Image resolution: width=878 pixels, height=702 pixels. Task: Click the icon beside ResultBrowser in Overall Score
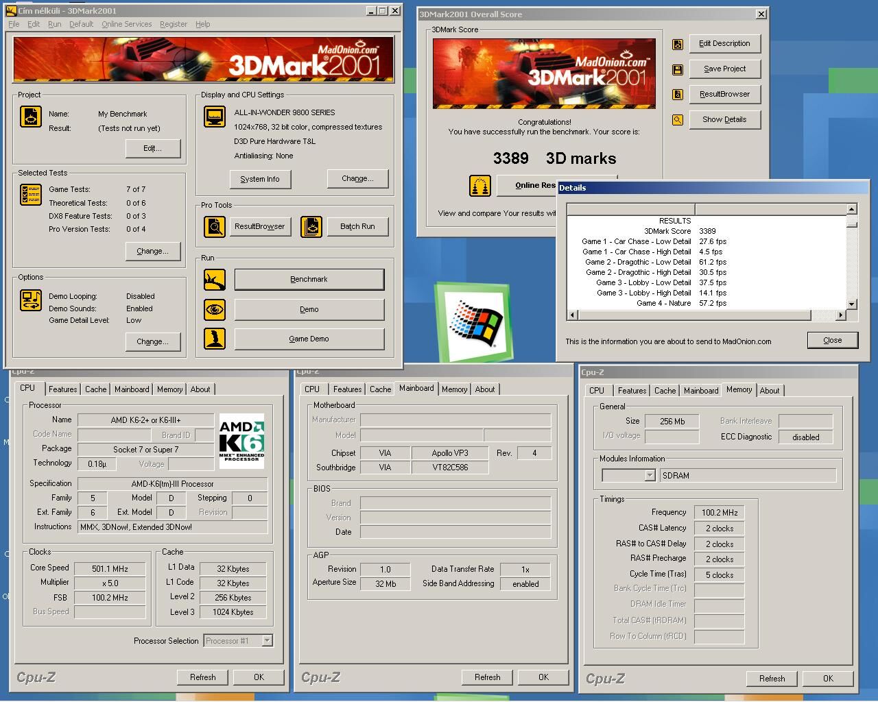(678, 95)
